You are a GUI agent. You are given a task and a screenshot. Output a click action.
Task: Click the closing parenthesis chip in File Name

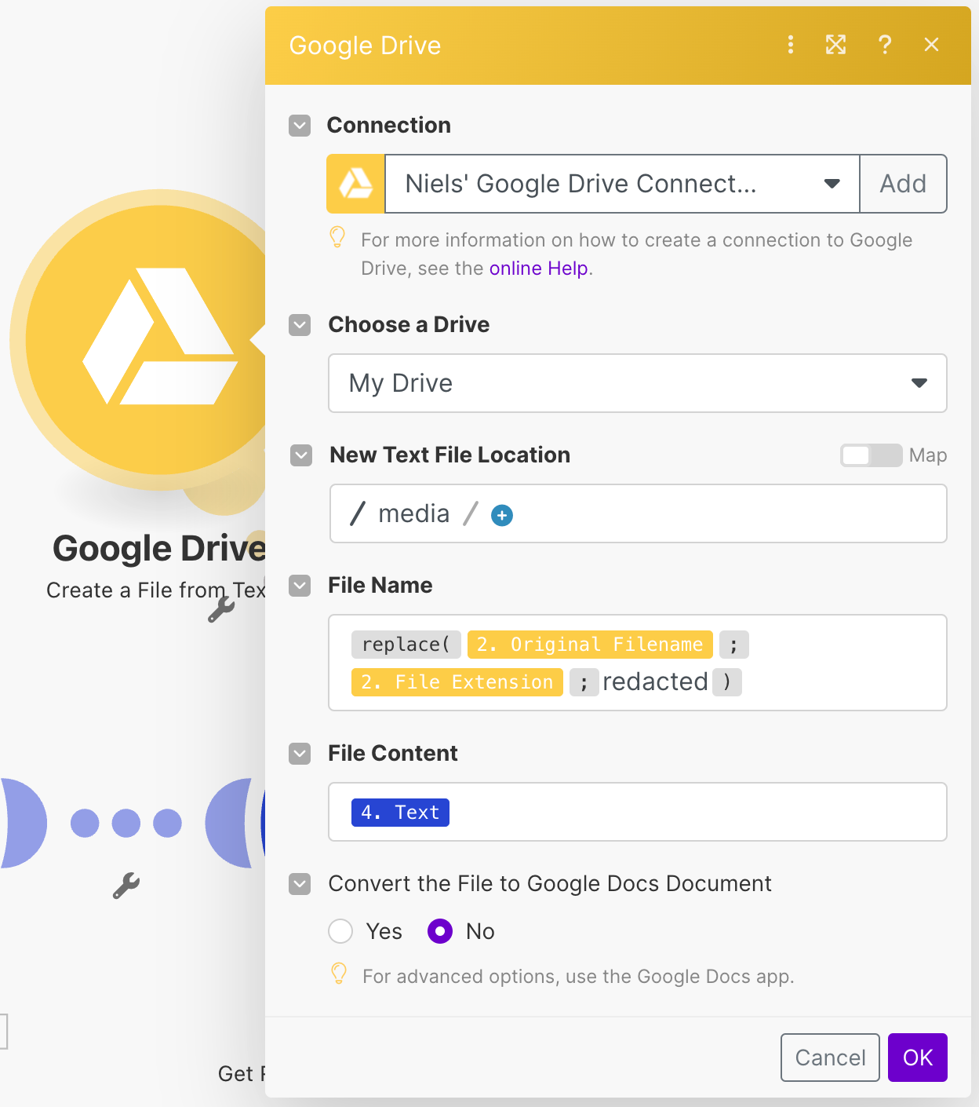pyautogui.click(x=727, y=682)
